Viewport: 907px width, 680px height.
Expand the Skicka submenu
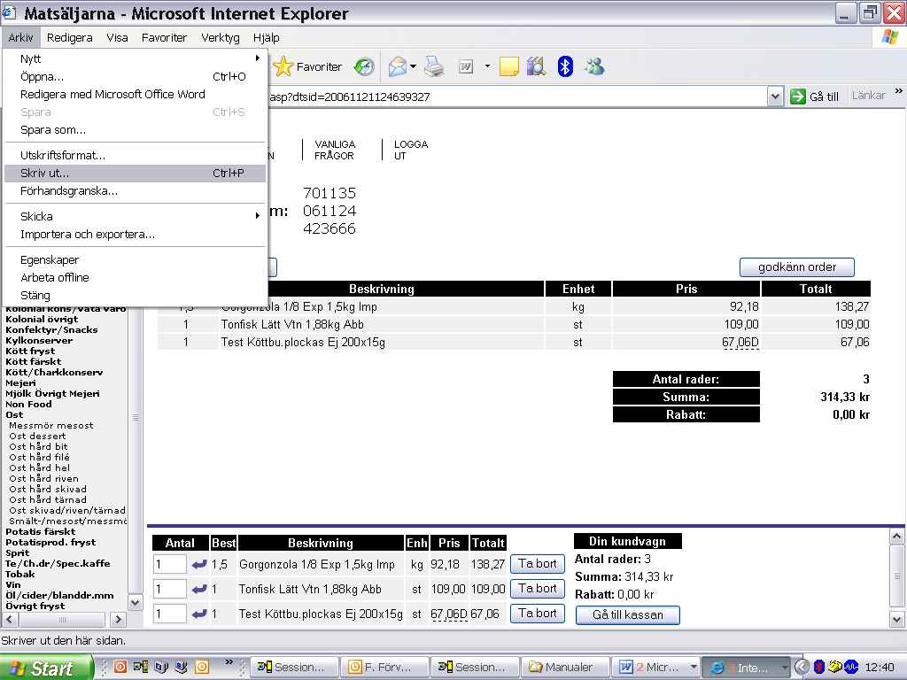coord(258,216)
